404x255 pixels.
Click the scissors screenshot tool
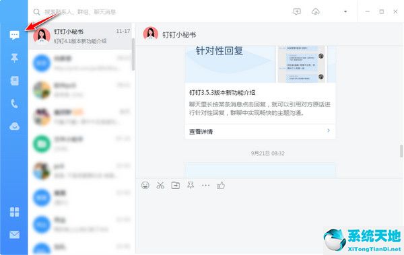point(160,185)
